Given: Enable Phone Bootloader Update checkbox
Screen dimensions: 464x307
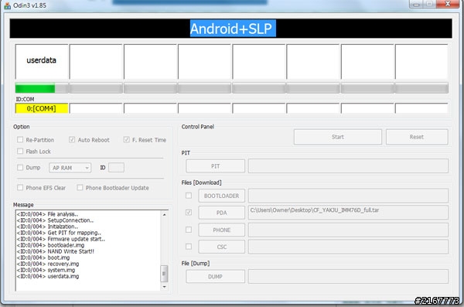Looking at the screenshot, I should point(80,187).
